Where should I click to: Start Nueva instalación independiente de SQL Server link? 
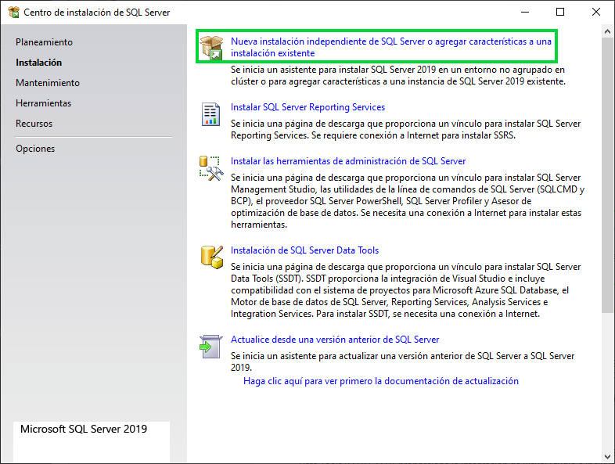coord(391,47)
